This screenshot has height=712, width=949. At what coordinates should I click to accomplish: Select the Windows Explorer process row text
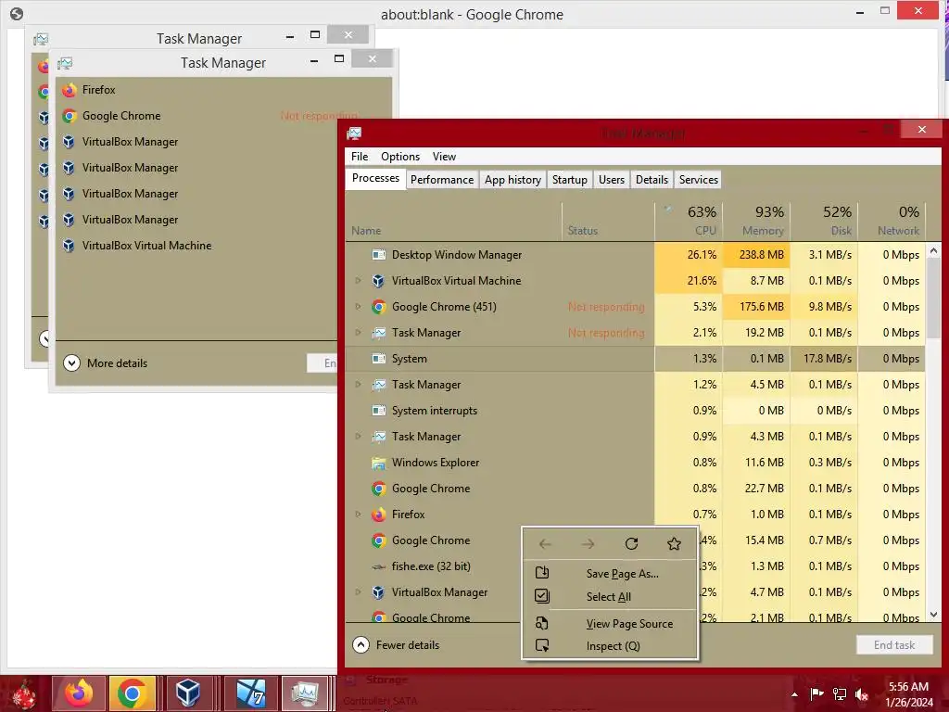coord(436,463)
